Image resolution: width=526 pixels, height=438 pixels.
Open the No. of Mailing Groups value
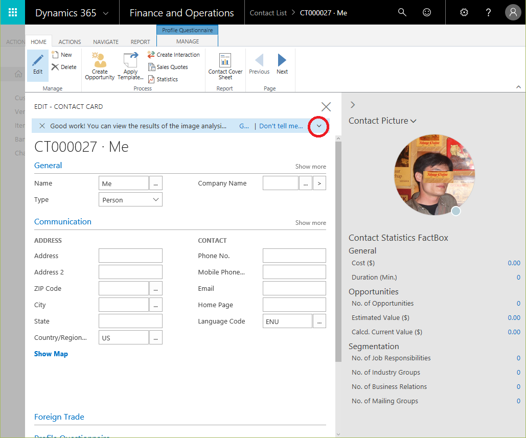coord(518,401)
